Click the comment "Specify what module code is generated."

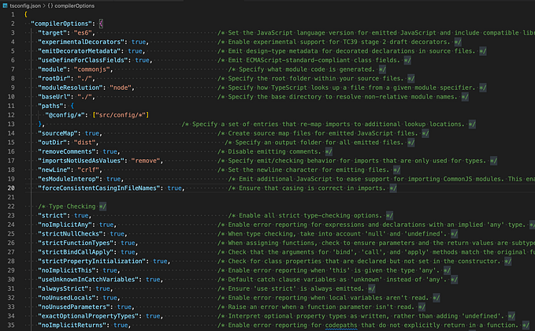tap(307, 69)
